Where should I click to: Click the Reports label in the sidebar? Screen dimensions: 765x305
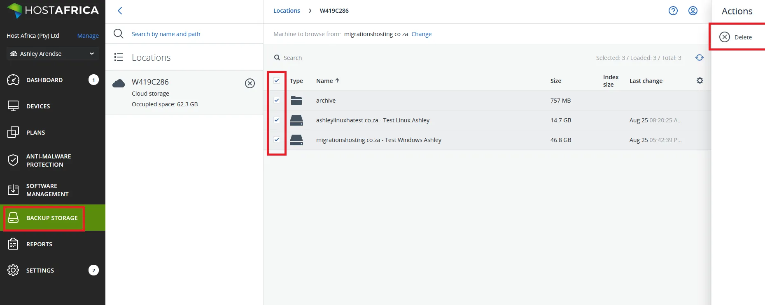click(x=39, y=244)
